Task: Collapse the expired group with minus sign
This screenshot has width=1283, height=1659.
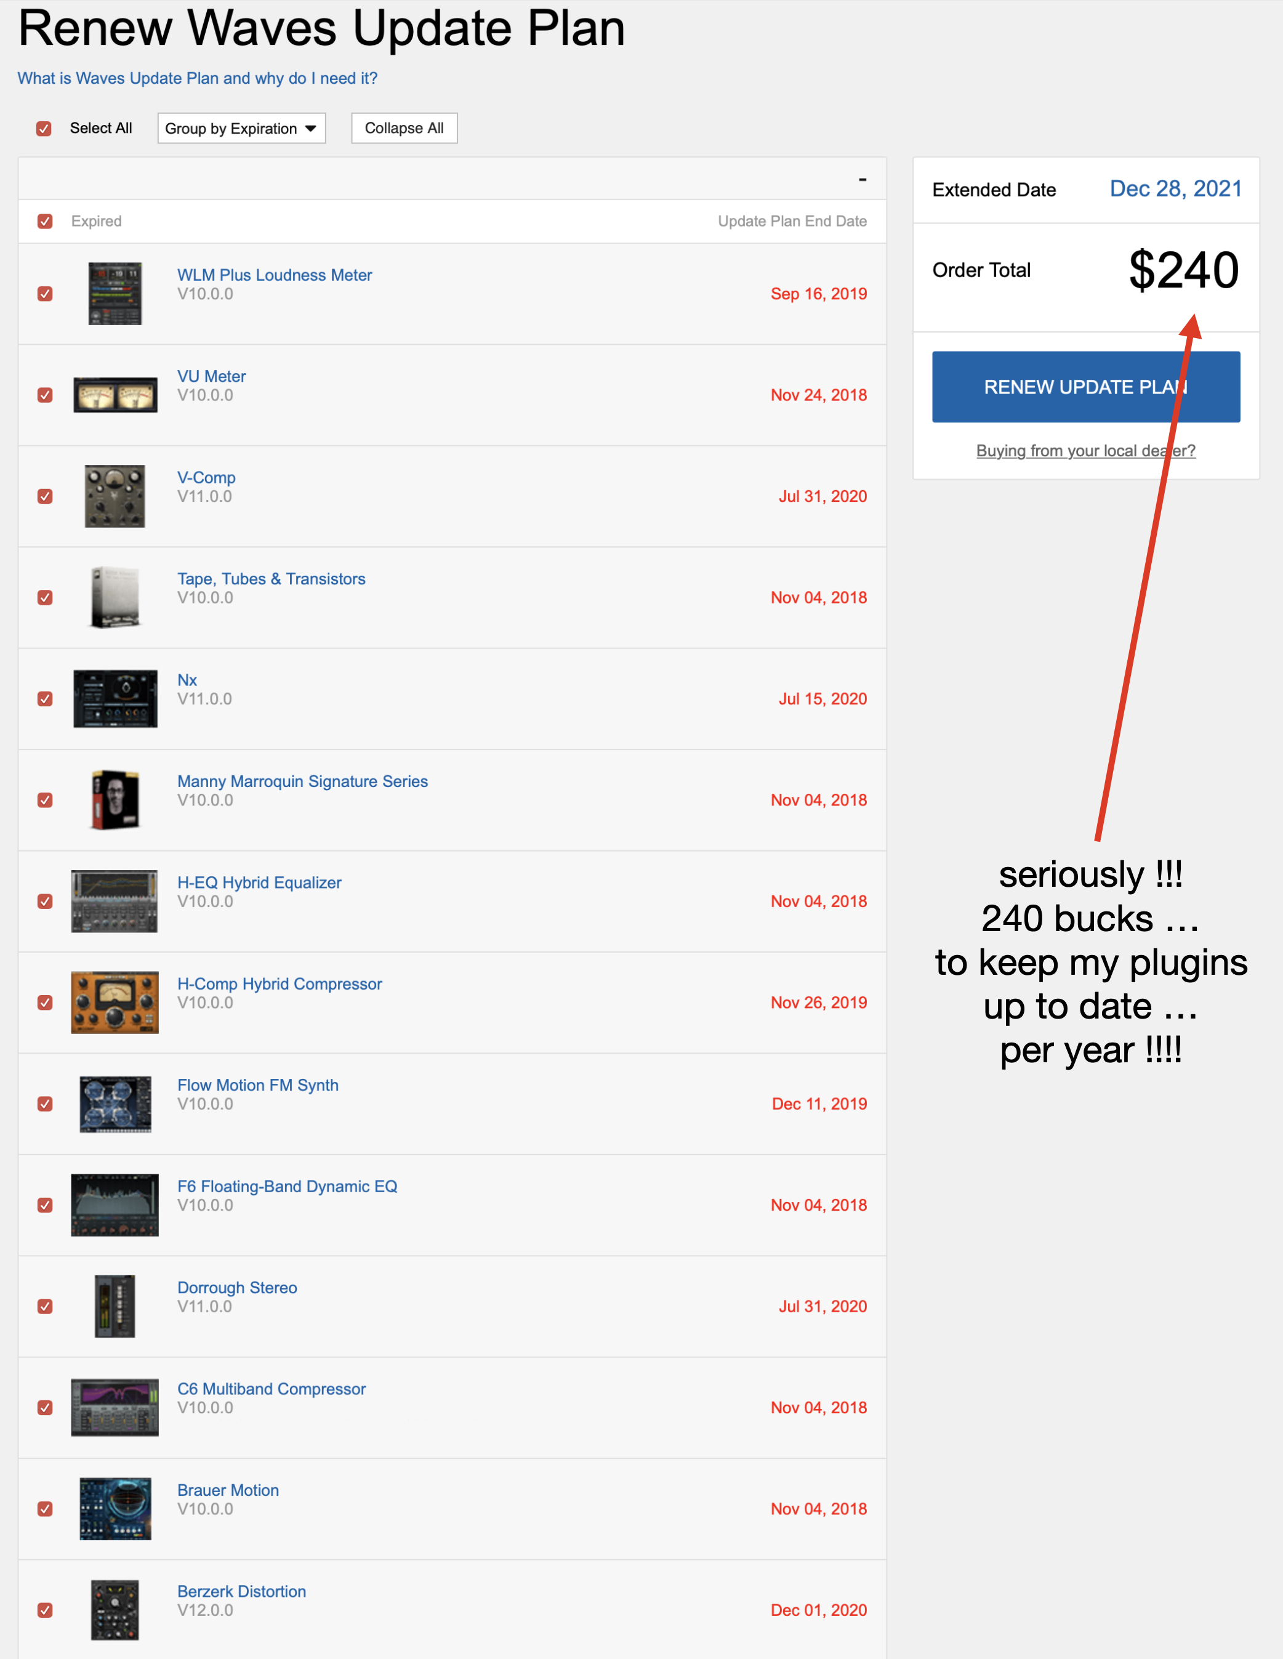Action: point(862,179)
